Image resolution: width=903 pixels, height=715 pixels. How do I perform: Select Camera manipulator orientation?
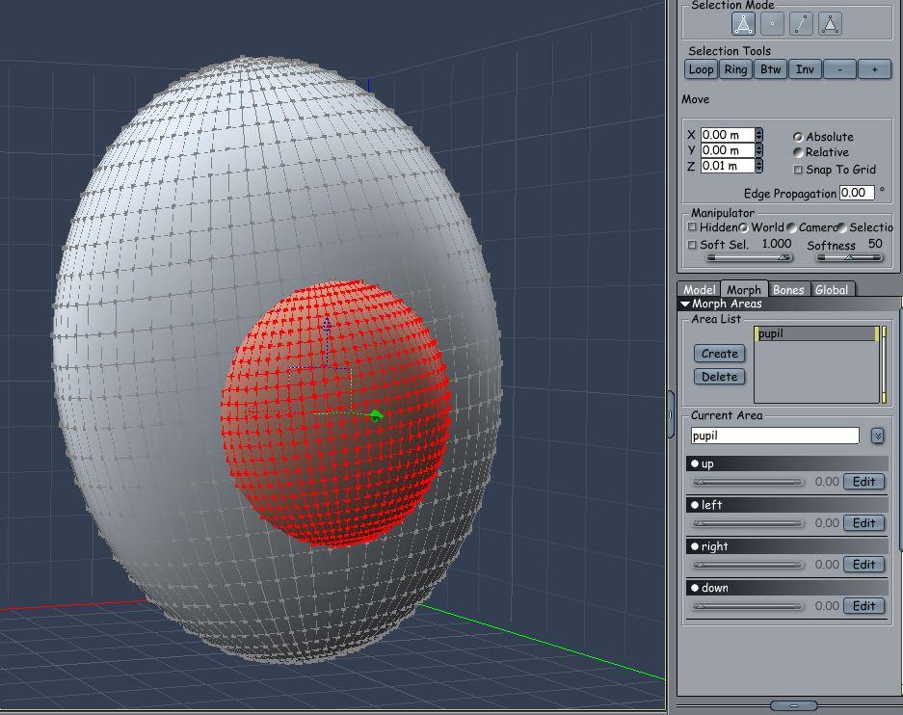coord(792,228)
